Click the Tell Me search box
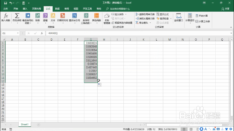Image resolution: width=234 pixels, height=131 pixels. point(118,9)
